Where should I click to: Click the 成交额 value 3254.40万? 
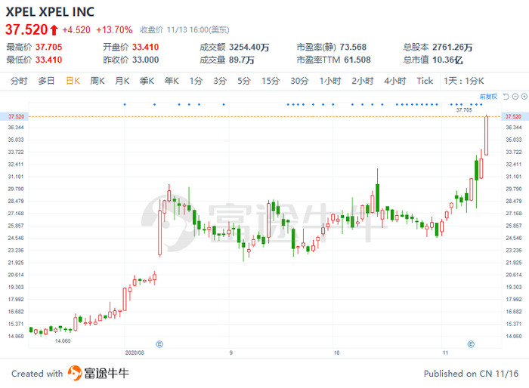tap(249, 48)
